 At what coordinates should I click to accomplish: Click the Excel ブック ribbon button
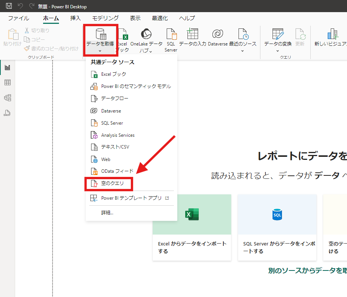[x=123, y=41]
